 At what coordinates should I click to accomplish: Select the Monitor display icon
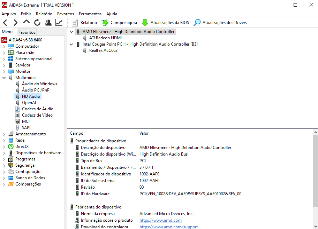11,71
